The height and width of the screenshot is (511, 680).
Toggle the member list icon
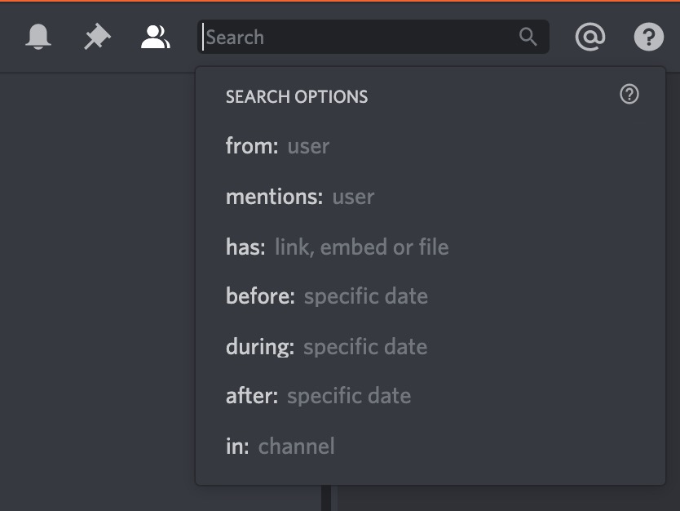tap(155, 37)
